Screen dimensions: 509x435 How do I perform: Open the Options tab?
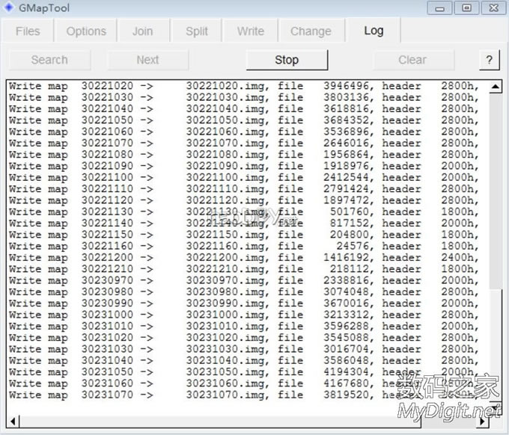(x=86, y=31)
